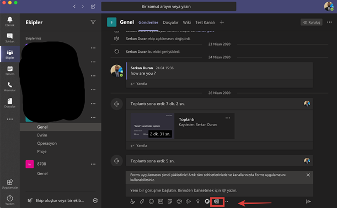Open the profile avatar menu top right
Viewport: 337px width, 208px height.
(329, 6)
